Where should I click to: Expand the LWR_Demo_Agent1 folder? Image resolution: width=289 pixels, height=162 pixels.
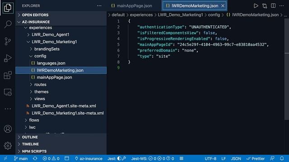click(x=50, y=35)
